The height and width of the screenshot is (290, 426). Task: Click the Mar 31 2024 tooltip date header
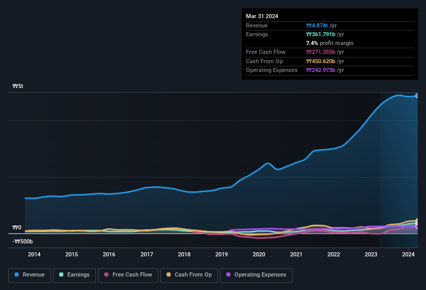point(262,16)
